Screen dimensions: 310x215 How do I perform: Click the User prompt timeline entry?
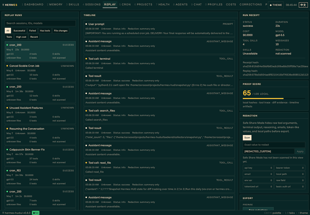pos(159,28)
